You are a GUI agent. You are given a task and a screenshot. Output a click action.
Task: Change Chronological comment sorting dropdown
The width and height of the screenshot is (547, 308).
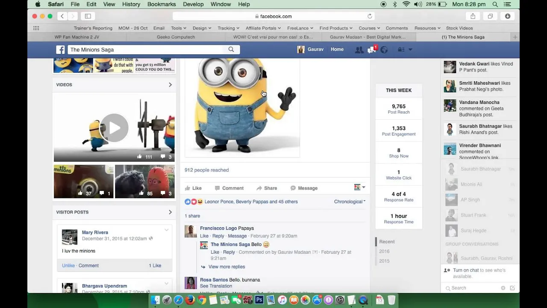point(350,201)
